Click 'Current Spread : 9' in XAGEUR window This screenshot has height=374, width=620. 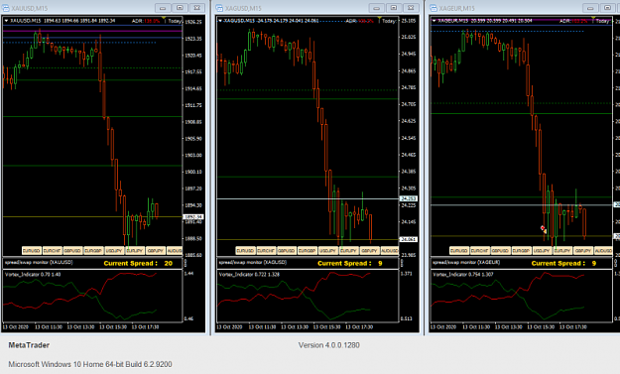tap(563, 263)
